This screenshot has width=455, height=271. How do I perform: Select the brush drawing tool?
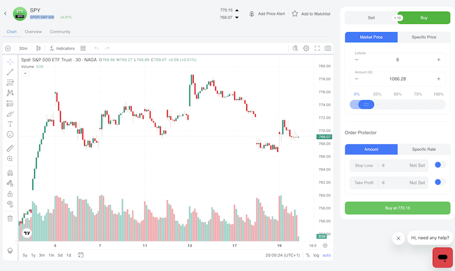(x=10, y=114)
